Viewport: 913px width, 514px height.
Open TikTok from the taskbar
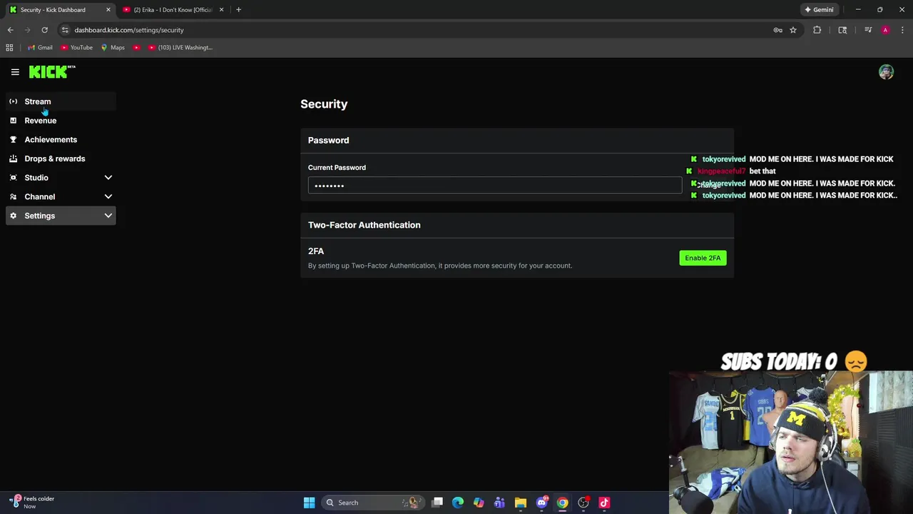tap(604, 503)
